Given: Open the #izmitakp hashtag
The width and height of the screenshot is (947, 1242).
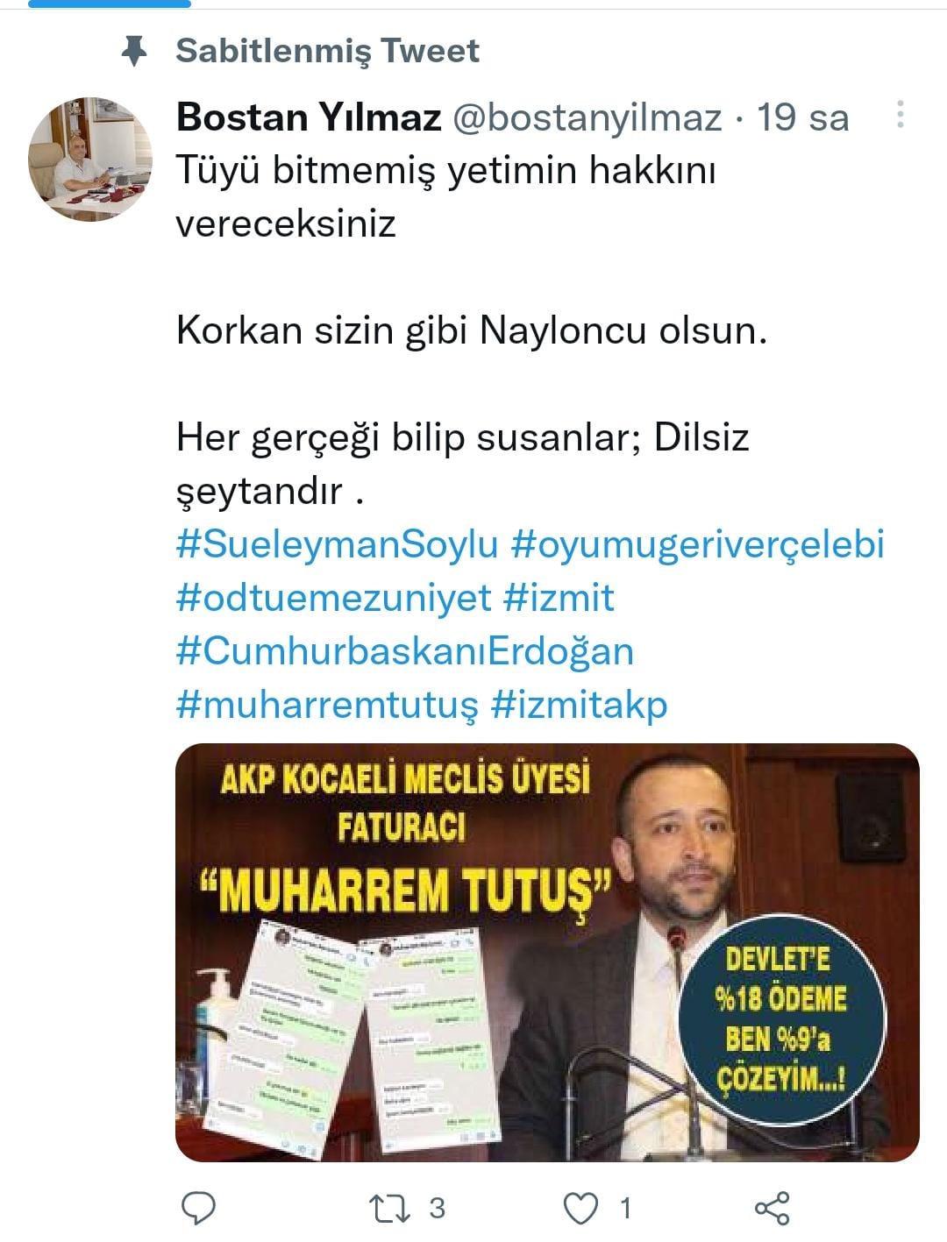Looking at the screenshot, I should click(x=580, y=705).
